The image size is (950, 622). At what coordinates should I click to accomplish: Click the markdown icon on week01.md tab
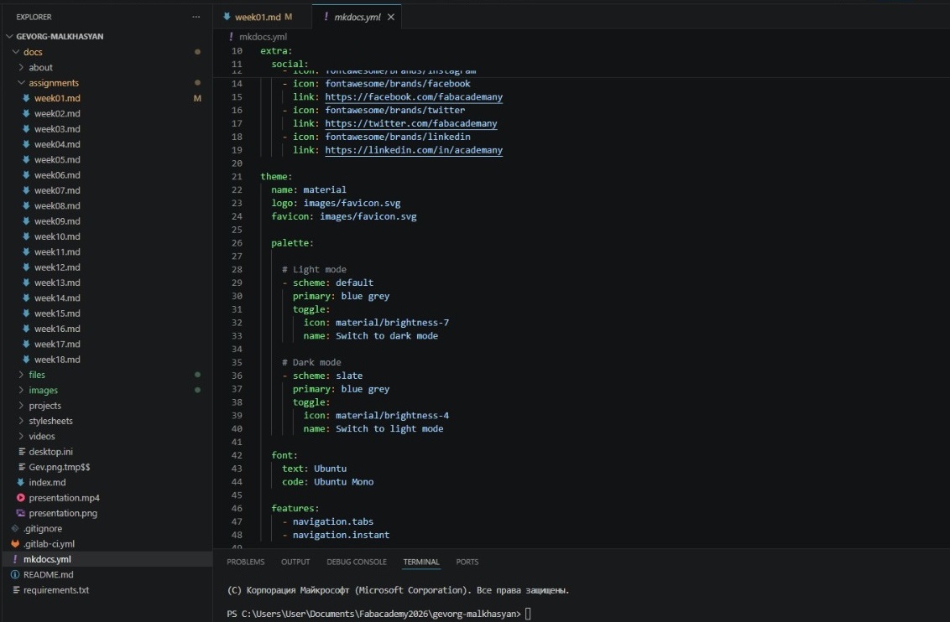(227, 17)
